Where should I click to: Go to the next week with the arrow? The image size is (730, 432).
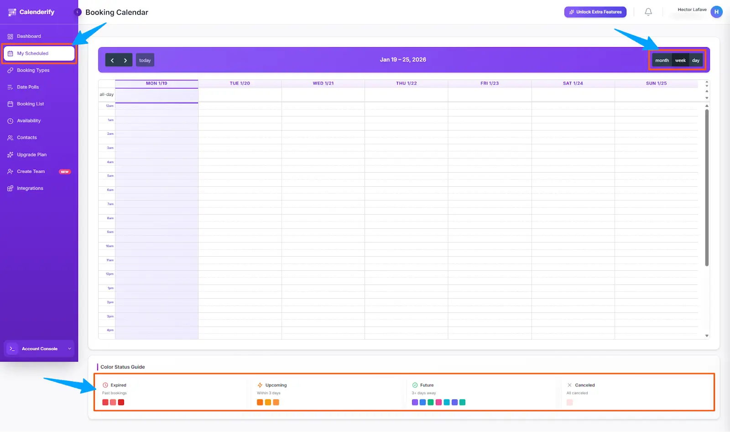coord(125,60)
